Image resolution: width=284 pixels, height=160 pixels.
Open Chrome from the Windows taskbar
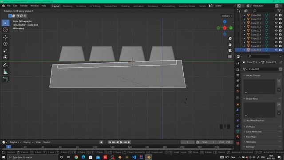pos(76,157)
